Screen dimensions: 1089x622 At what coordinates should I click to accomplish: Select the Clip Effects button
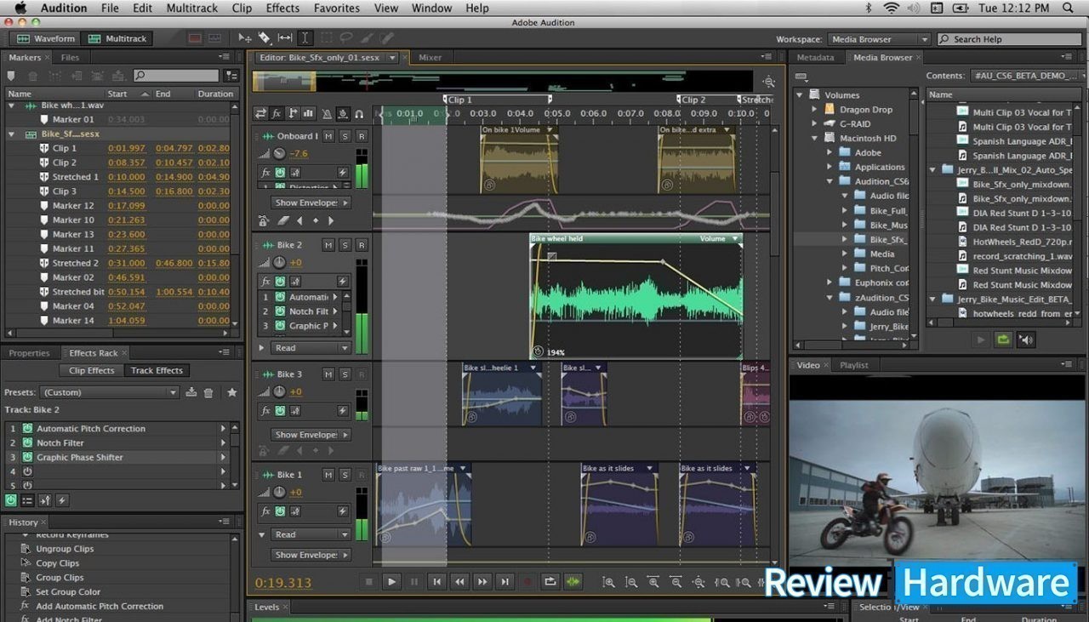(x=91, y=370)
